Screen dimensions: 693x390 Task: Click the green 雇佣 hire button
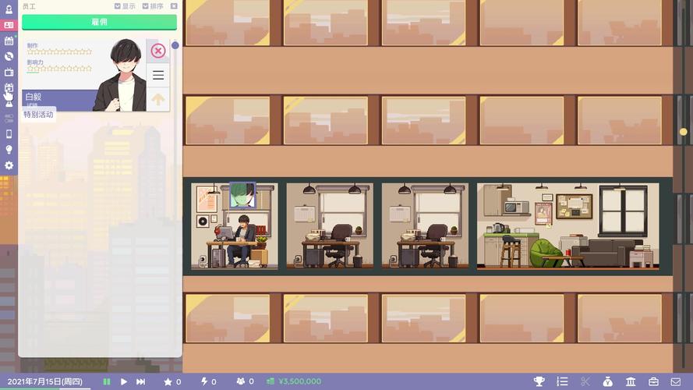click(x=99, y=22)
